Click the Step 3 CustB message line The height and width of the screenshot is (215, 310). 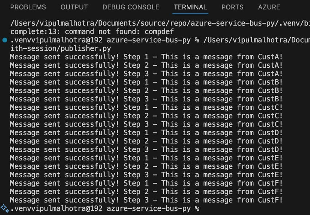[146, 99]
